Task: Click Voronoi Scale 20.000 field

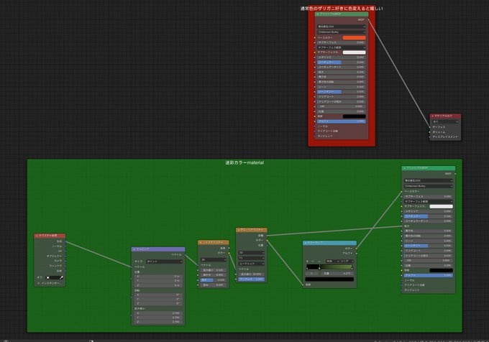Action: 252,274
